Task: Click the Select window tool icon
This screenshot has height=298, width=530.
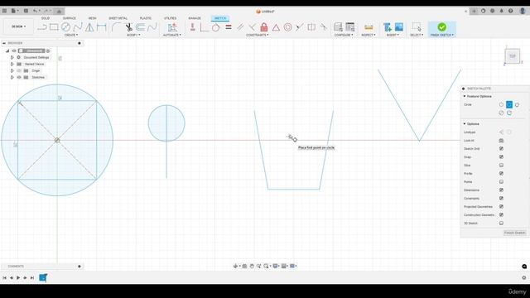Action: pyautogui.click(x=417, y=27)
